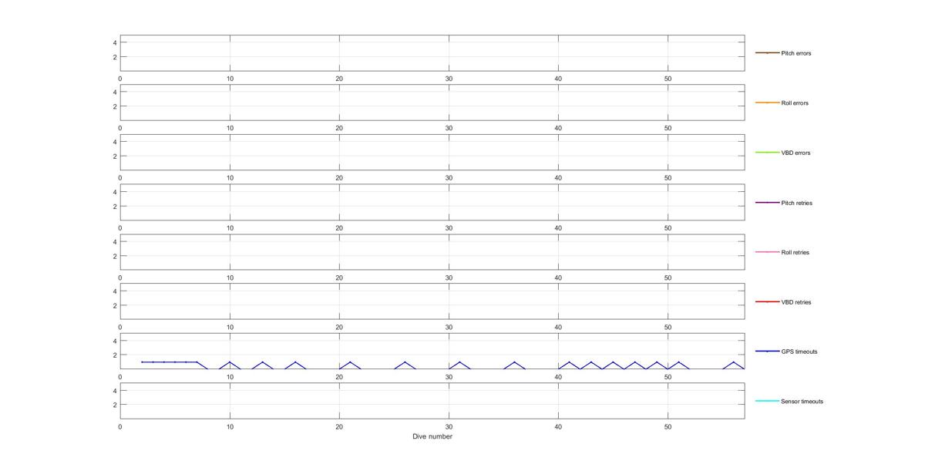This screenshot has height=471, width=925.
Task: Click the first GPS timeouts data point at dive 2
Action: point(142,362)
